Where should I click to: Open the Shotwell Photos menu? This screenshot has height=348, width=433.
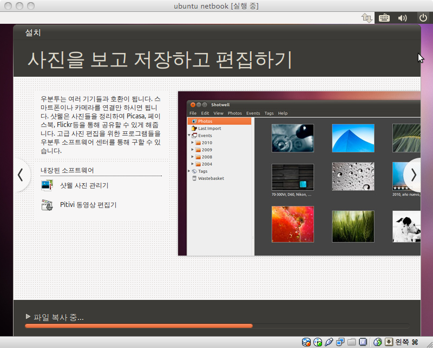235,113
